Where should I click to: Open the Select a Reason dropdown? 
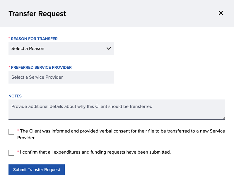pyautogui.click(x=61, y=49)
